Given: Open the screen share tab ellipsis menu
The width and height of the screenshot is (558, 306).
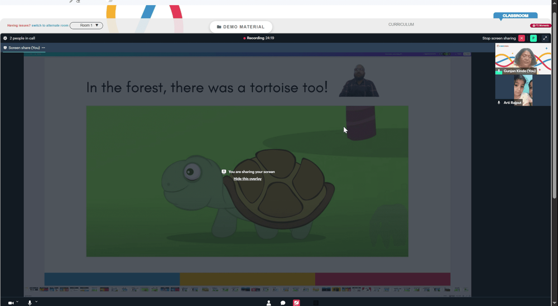Looking at the screenshot, I should (44, 47).
